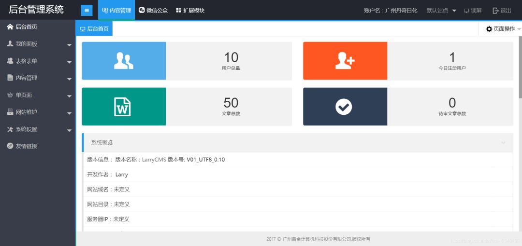Viewport: 522px width, 246px height.
Task: Expand 表格表单 using its arrow
Action: coord(69,62)
